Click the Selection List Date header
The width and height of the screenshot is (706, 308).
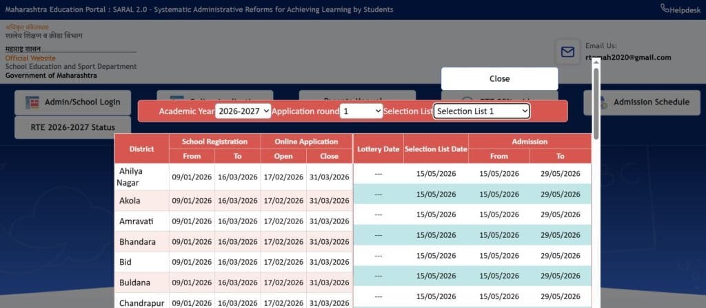[x=436, y=148]
